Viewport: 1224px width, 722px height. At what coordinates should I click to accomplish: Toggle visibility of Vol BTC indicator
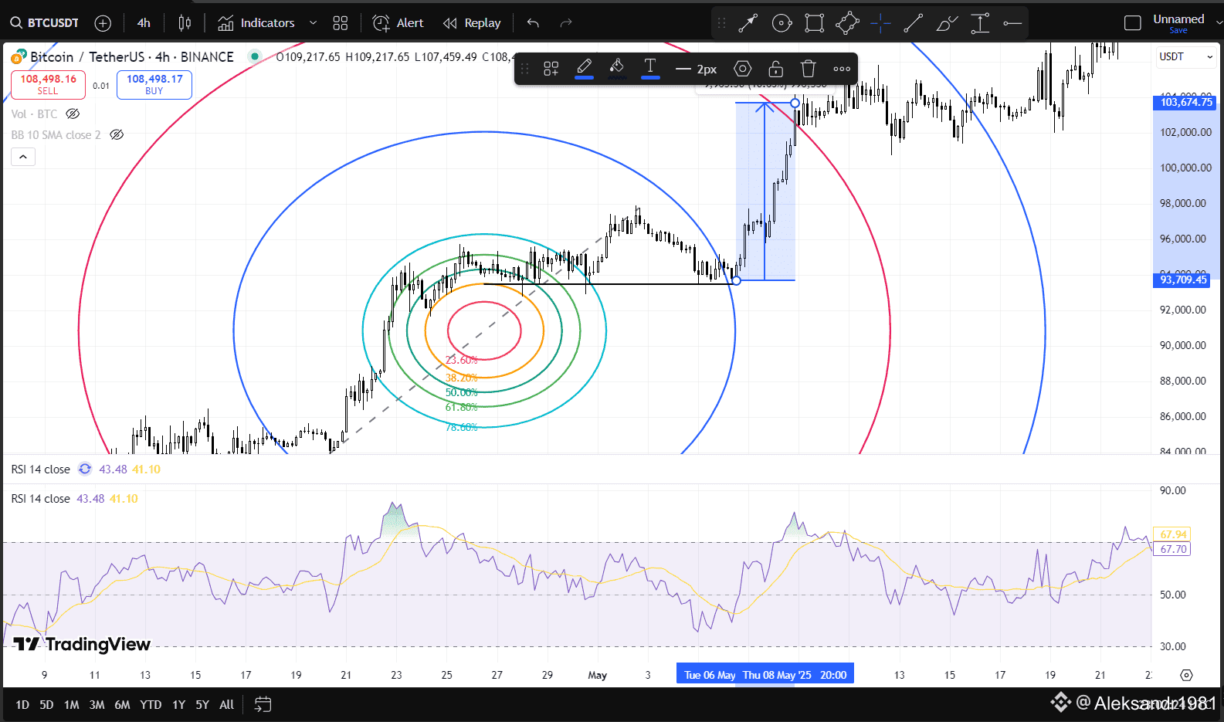73,114
